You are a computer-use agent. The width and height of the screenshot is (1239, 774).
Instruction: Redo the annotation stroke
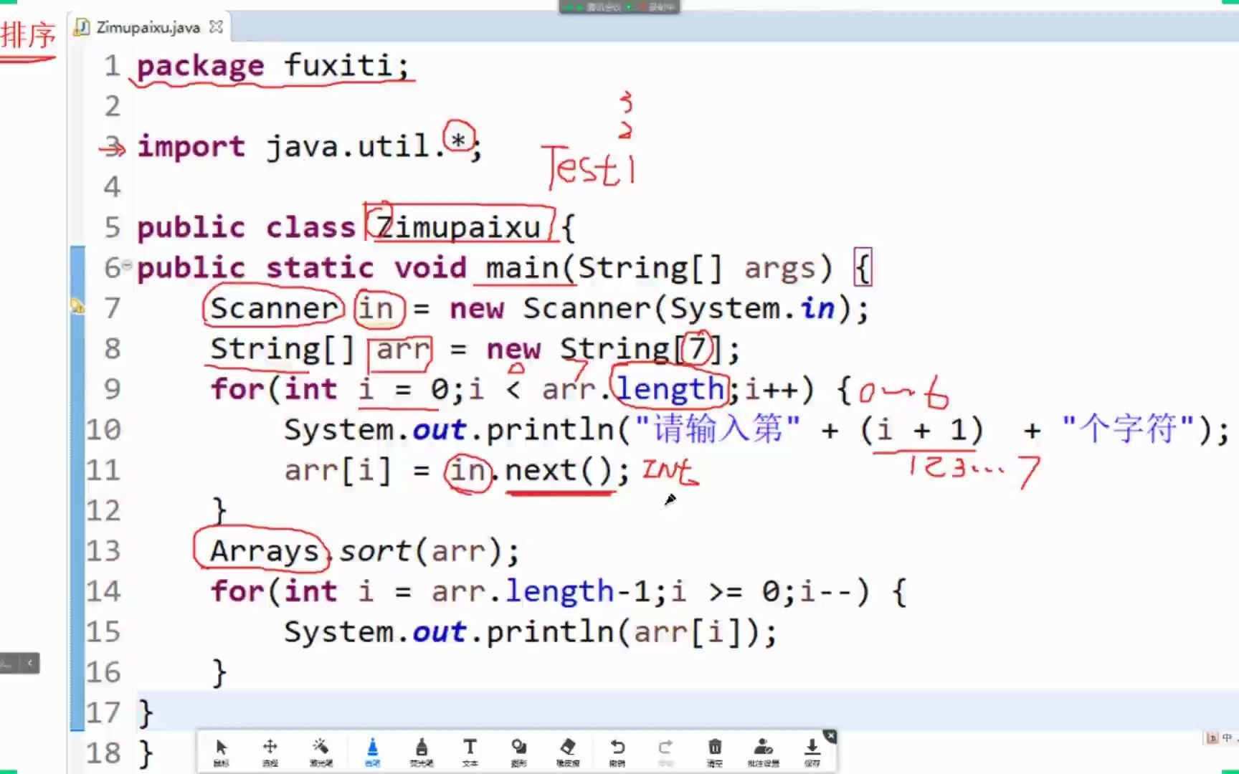pyautogui.click(x=665, y=752)
